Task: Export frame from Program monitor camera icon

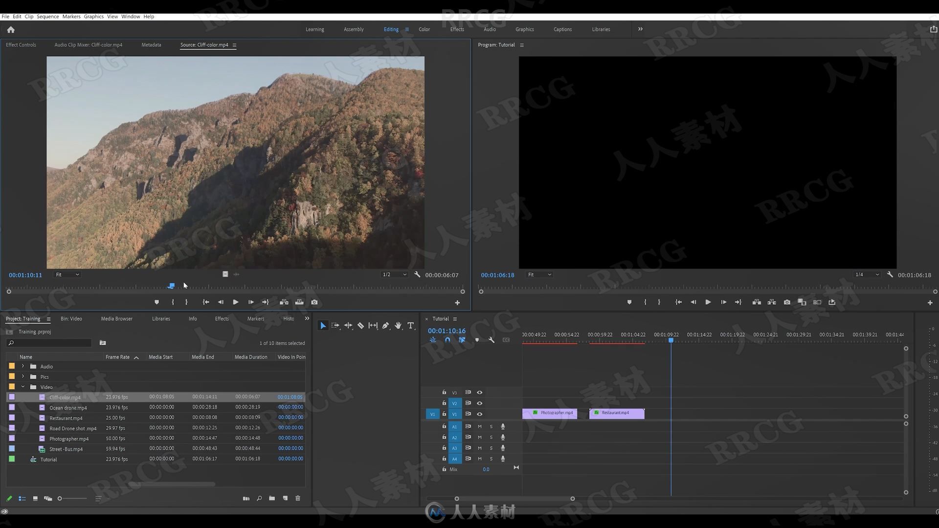Action: (x=787, y=302)
